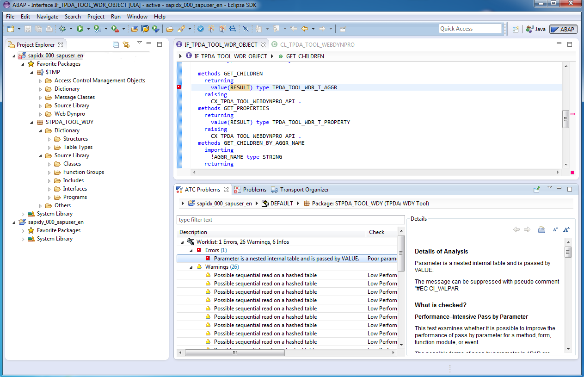Expand the Message Classes folder

(41, 97)
